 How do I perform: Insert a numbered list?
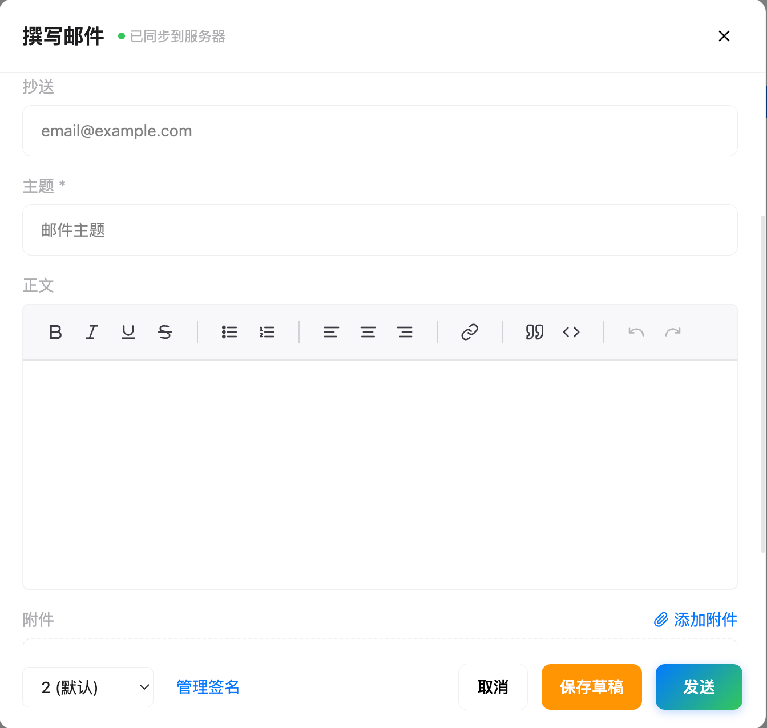[x=267, y=332]
